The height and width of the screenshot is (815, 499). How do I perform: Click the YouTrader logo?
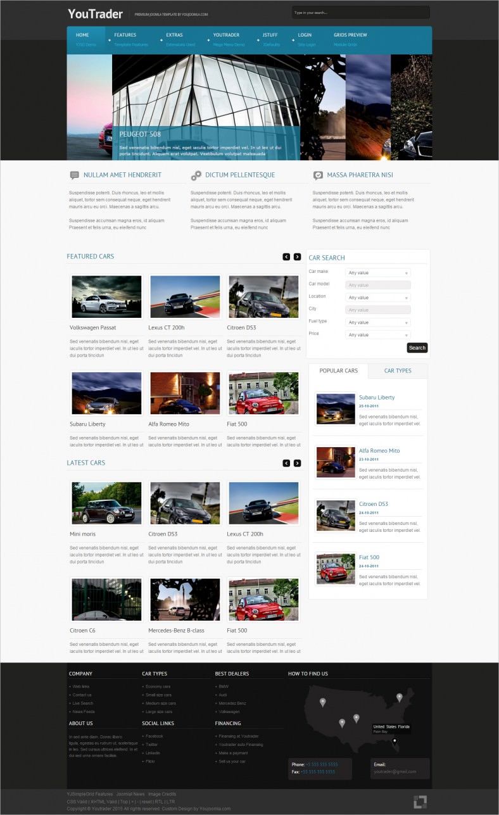[95, 13]
